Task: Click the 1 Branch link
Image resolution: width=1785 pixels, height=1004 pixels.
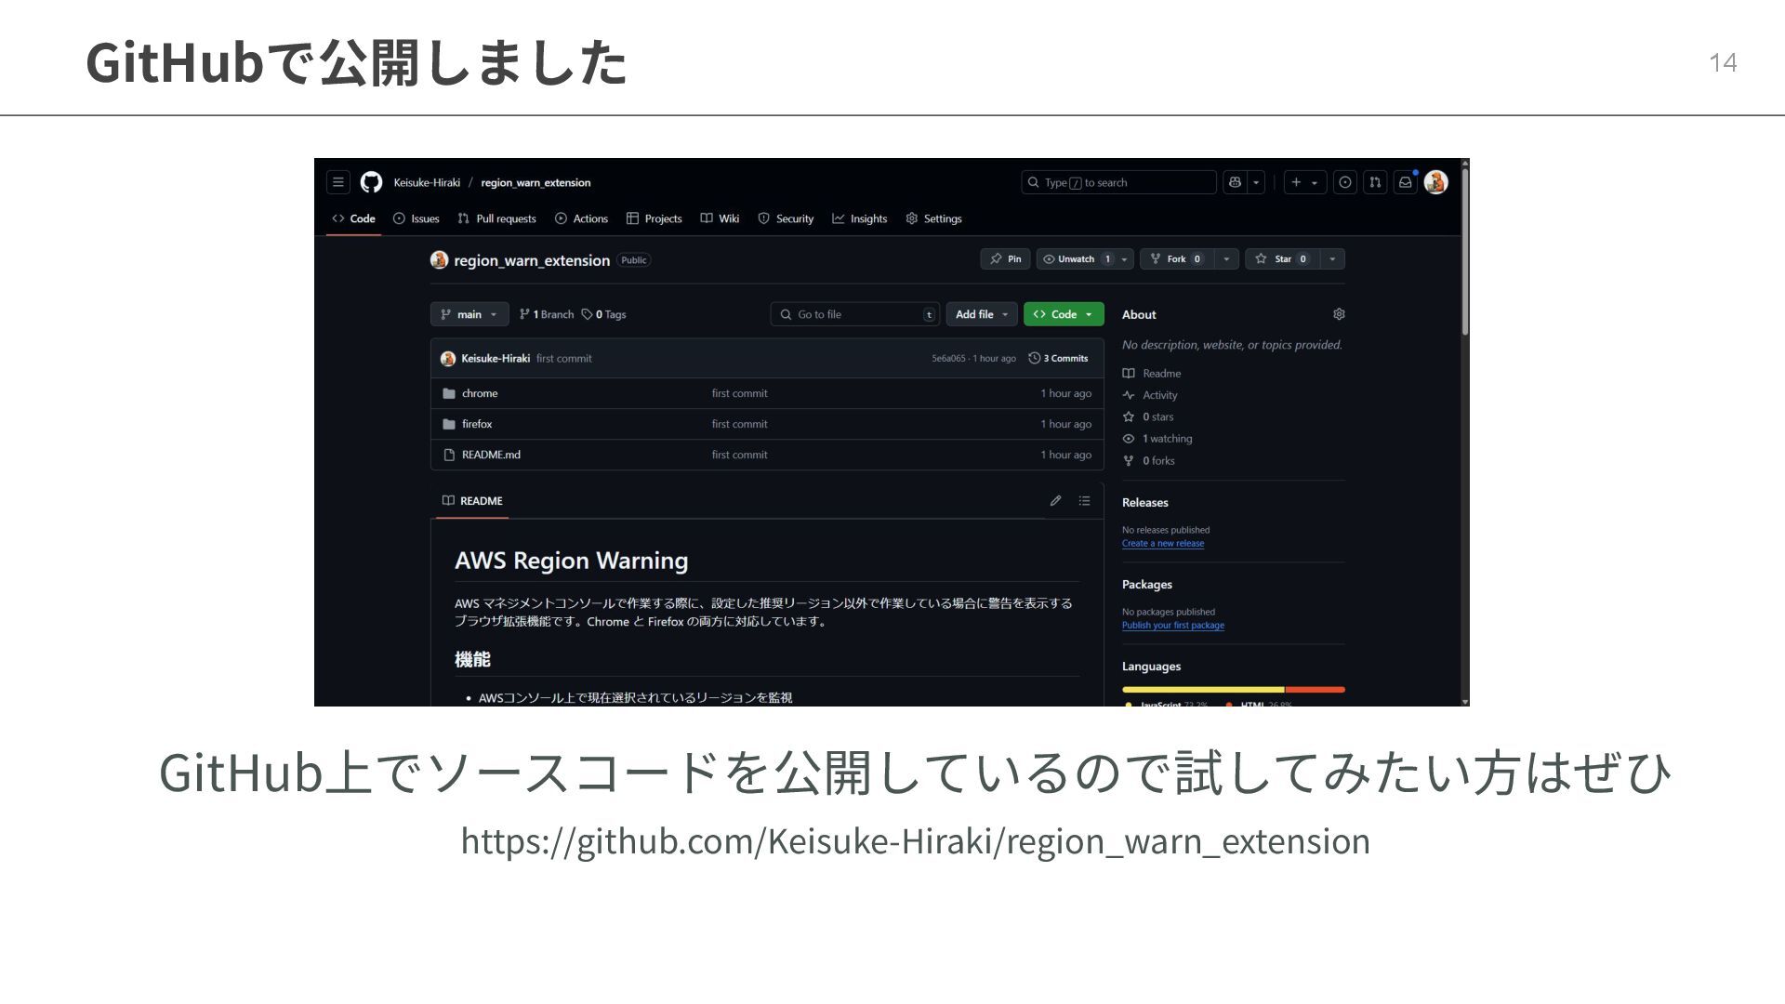Action: click(547, 314)
